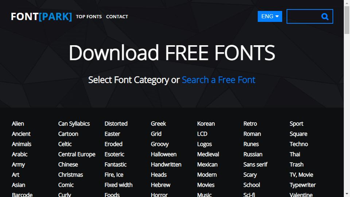Select the Movies font category
350x197 pixels.
(206, 185)
